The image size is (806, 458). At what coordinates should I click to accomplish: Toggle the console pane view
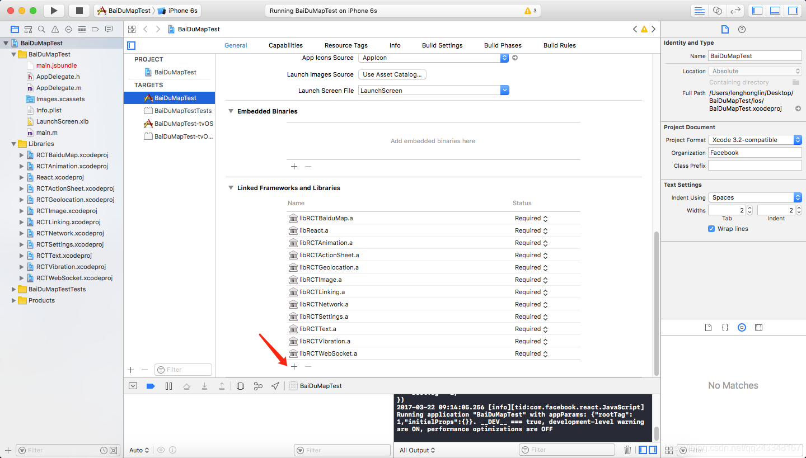[x=653, y=450]
